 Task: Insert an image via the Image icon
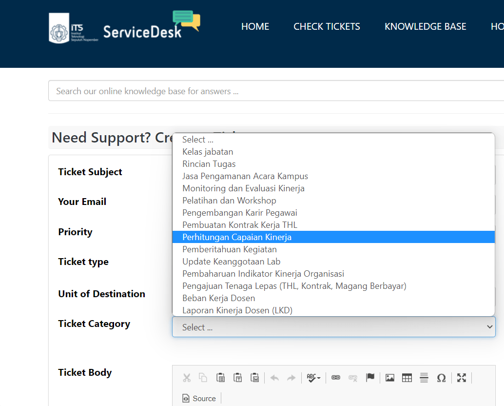(x=389, y=378)
